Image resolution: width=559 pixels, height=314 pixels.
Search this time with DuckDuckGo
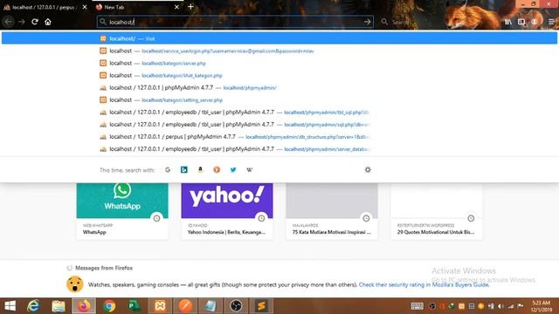coord(217,170)
